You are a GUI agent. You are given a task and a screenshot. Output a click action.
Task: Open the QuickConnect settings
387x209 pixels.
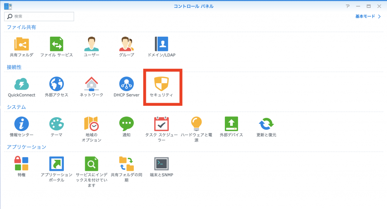22,84
